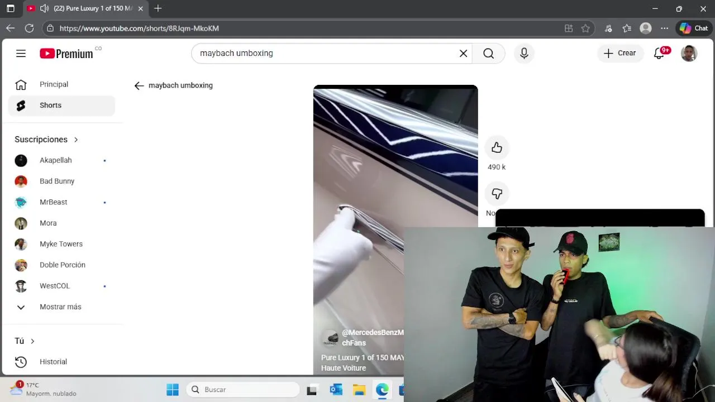Reload the page

[30, 28]
